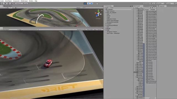The width and height of the screenshot is (177, 99).
Task: Toggle Maximize On Play in Game view
Action: click(x=82, y=30)
